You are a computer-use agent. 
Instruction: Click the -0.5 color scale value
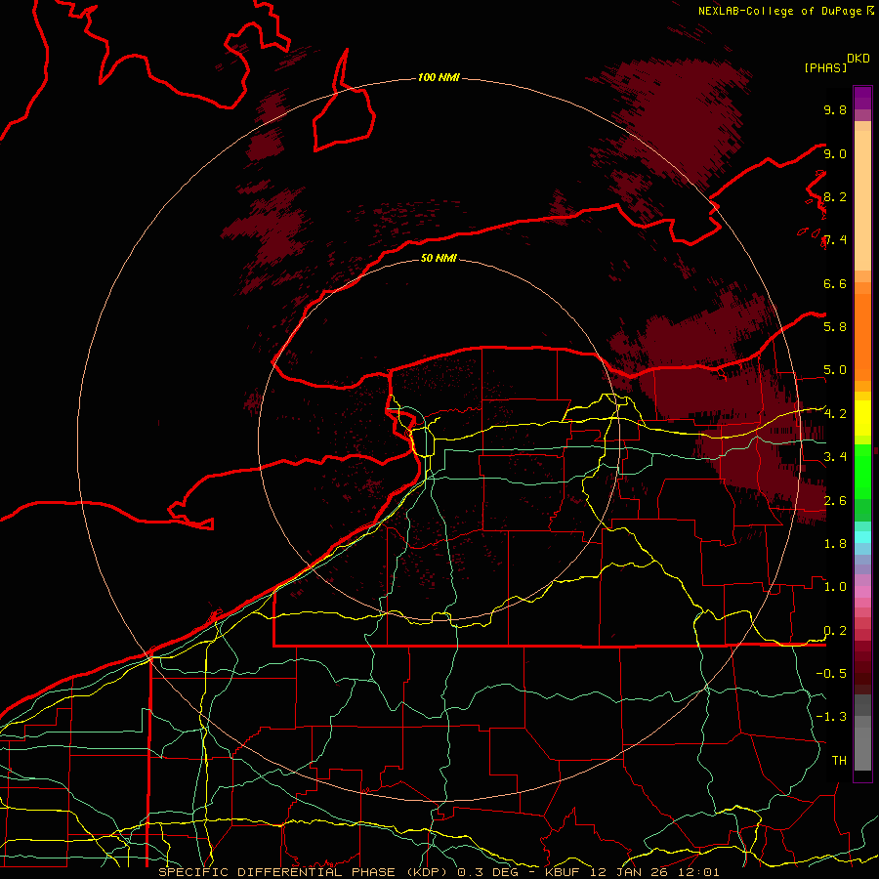click(831, 673)
